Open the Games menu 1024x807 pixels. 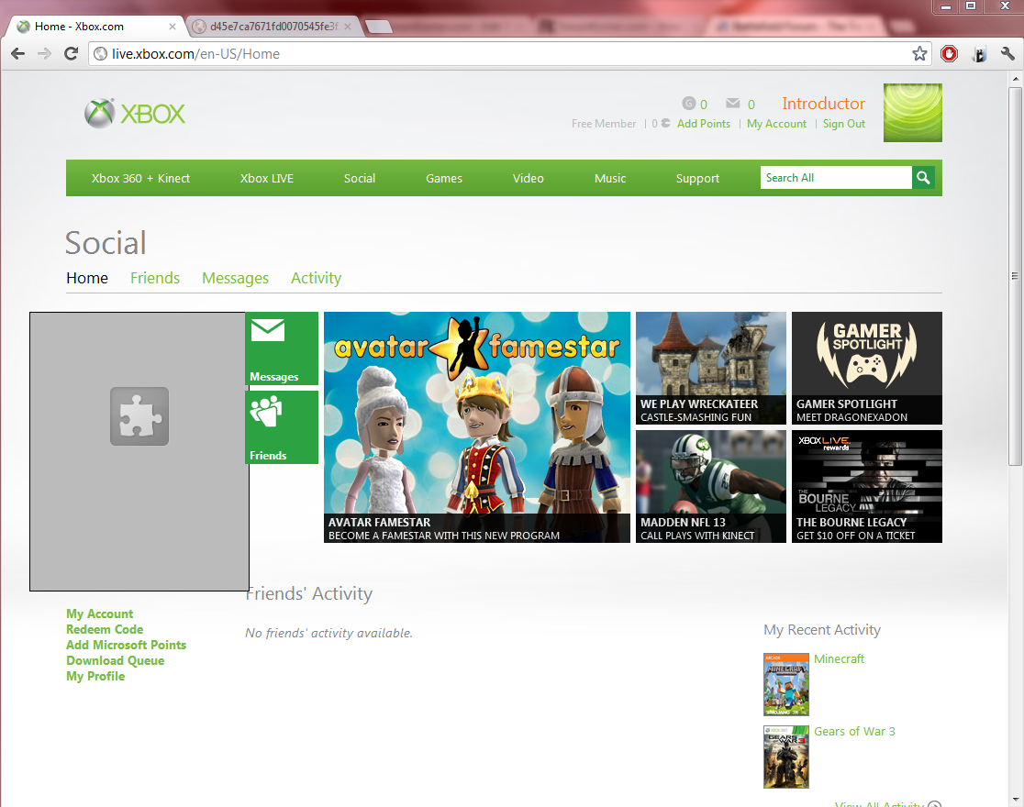pyautogui.click(x=444, y=178)
